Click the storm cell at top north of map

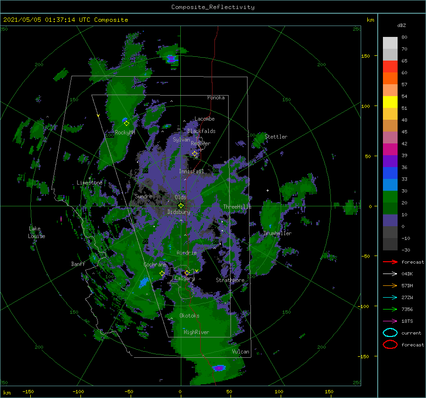[x=171, y=59]
